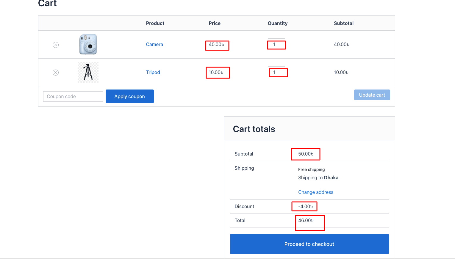
Task: Open the Camera product thumbnail
Action: [88, 44]
